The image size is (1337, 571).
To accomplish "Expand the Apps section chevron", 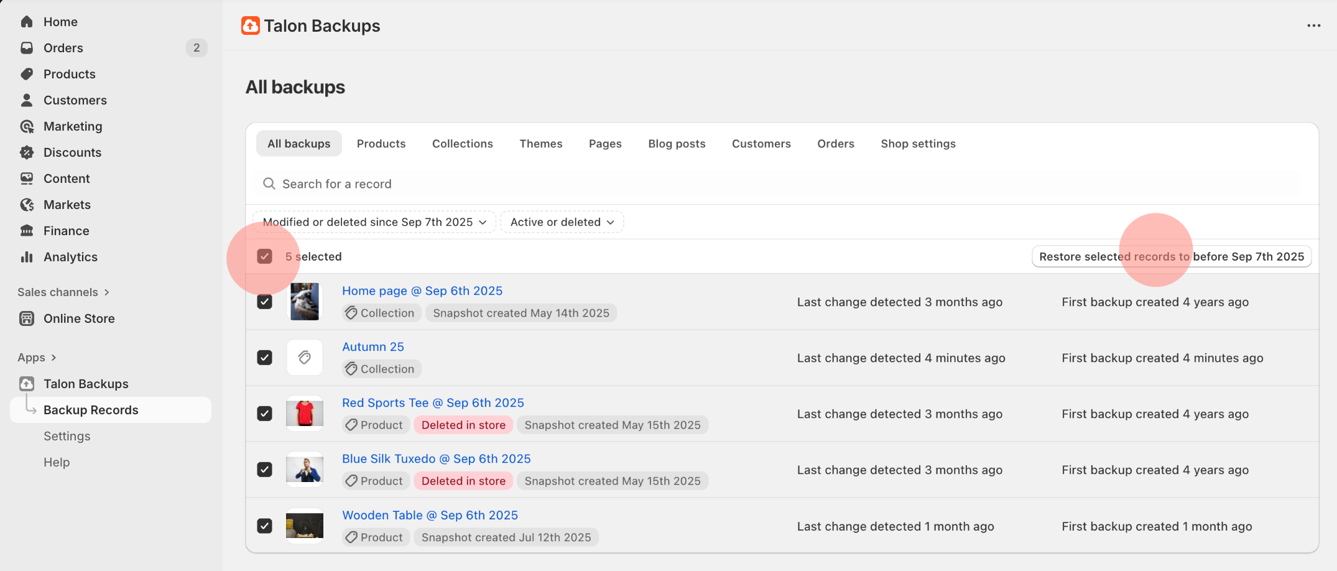I will (54, 357).
